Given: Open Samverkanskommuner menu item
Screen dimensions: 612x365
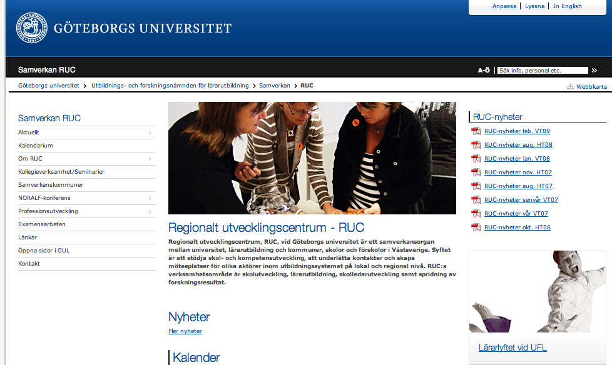Looking at the screenshot, I should pyautogui.click(x=51, y=185).
